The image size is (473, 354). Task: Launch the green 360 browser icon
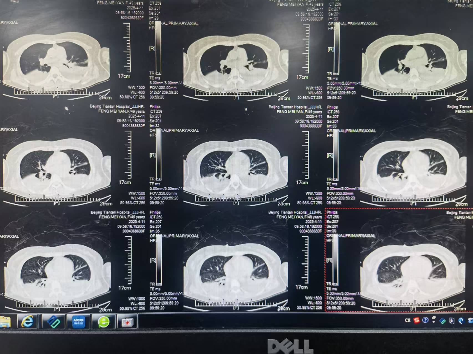103,322
